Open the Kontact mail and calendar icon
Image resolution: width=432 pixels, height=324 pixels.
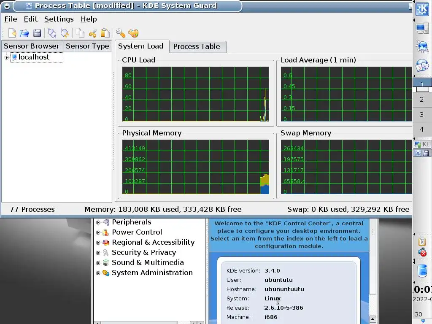click(x=422, y=65)
